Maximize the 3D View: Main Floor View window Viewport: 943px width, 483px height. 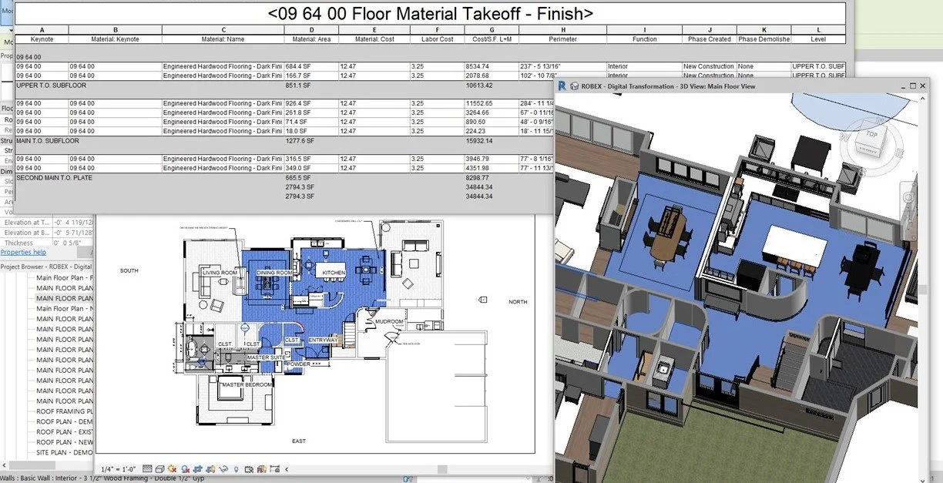coord(913,86)
